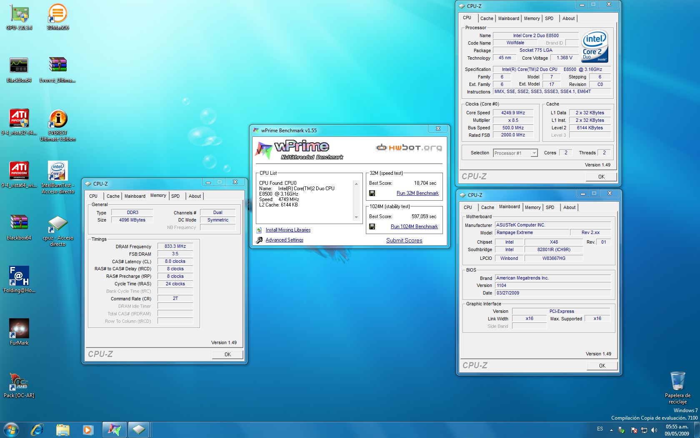Switch to CPU-Z taskbar button
This screenshot has height=438, width=700.
pos(139,430)
